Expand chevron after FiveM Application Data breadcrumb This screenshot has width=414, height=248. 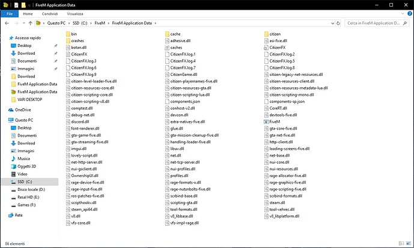[x=155, y=23]
